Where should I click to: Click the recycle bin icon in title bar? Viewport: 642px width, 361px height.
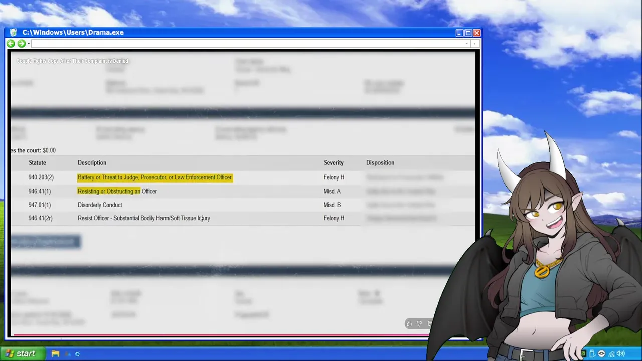tap(13, 33)
